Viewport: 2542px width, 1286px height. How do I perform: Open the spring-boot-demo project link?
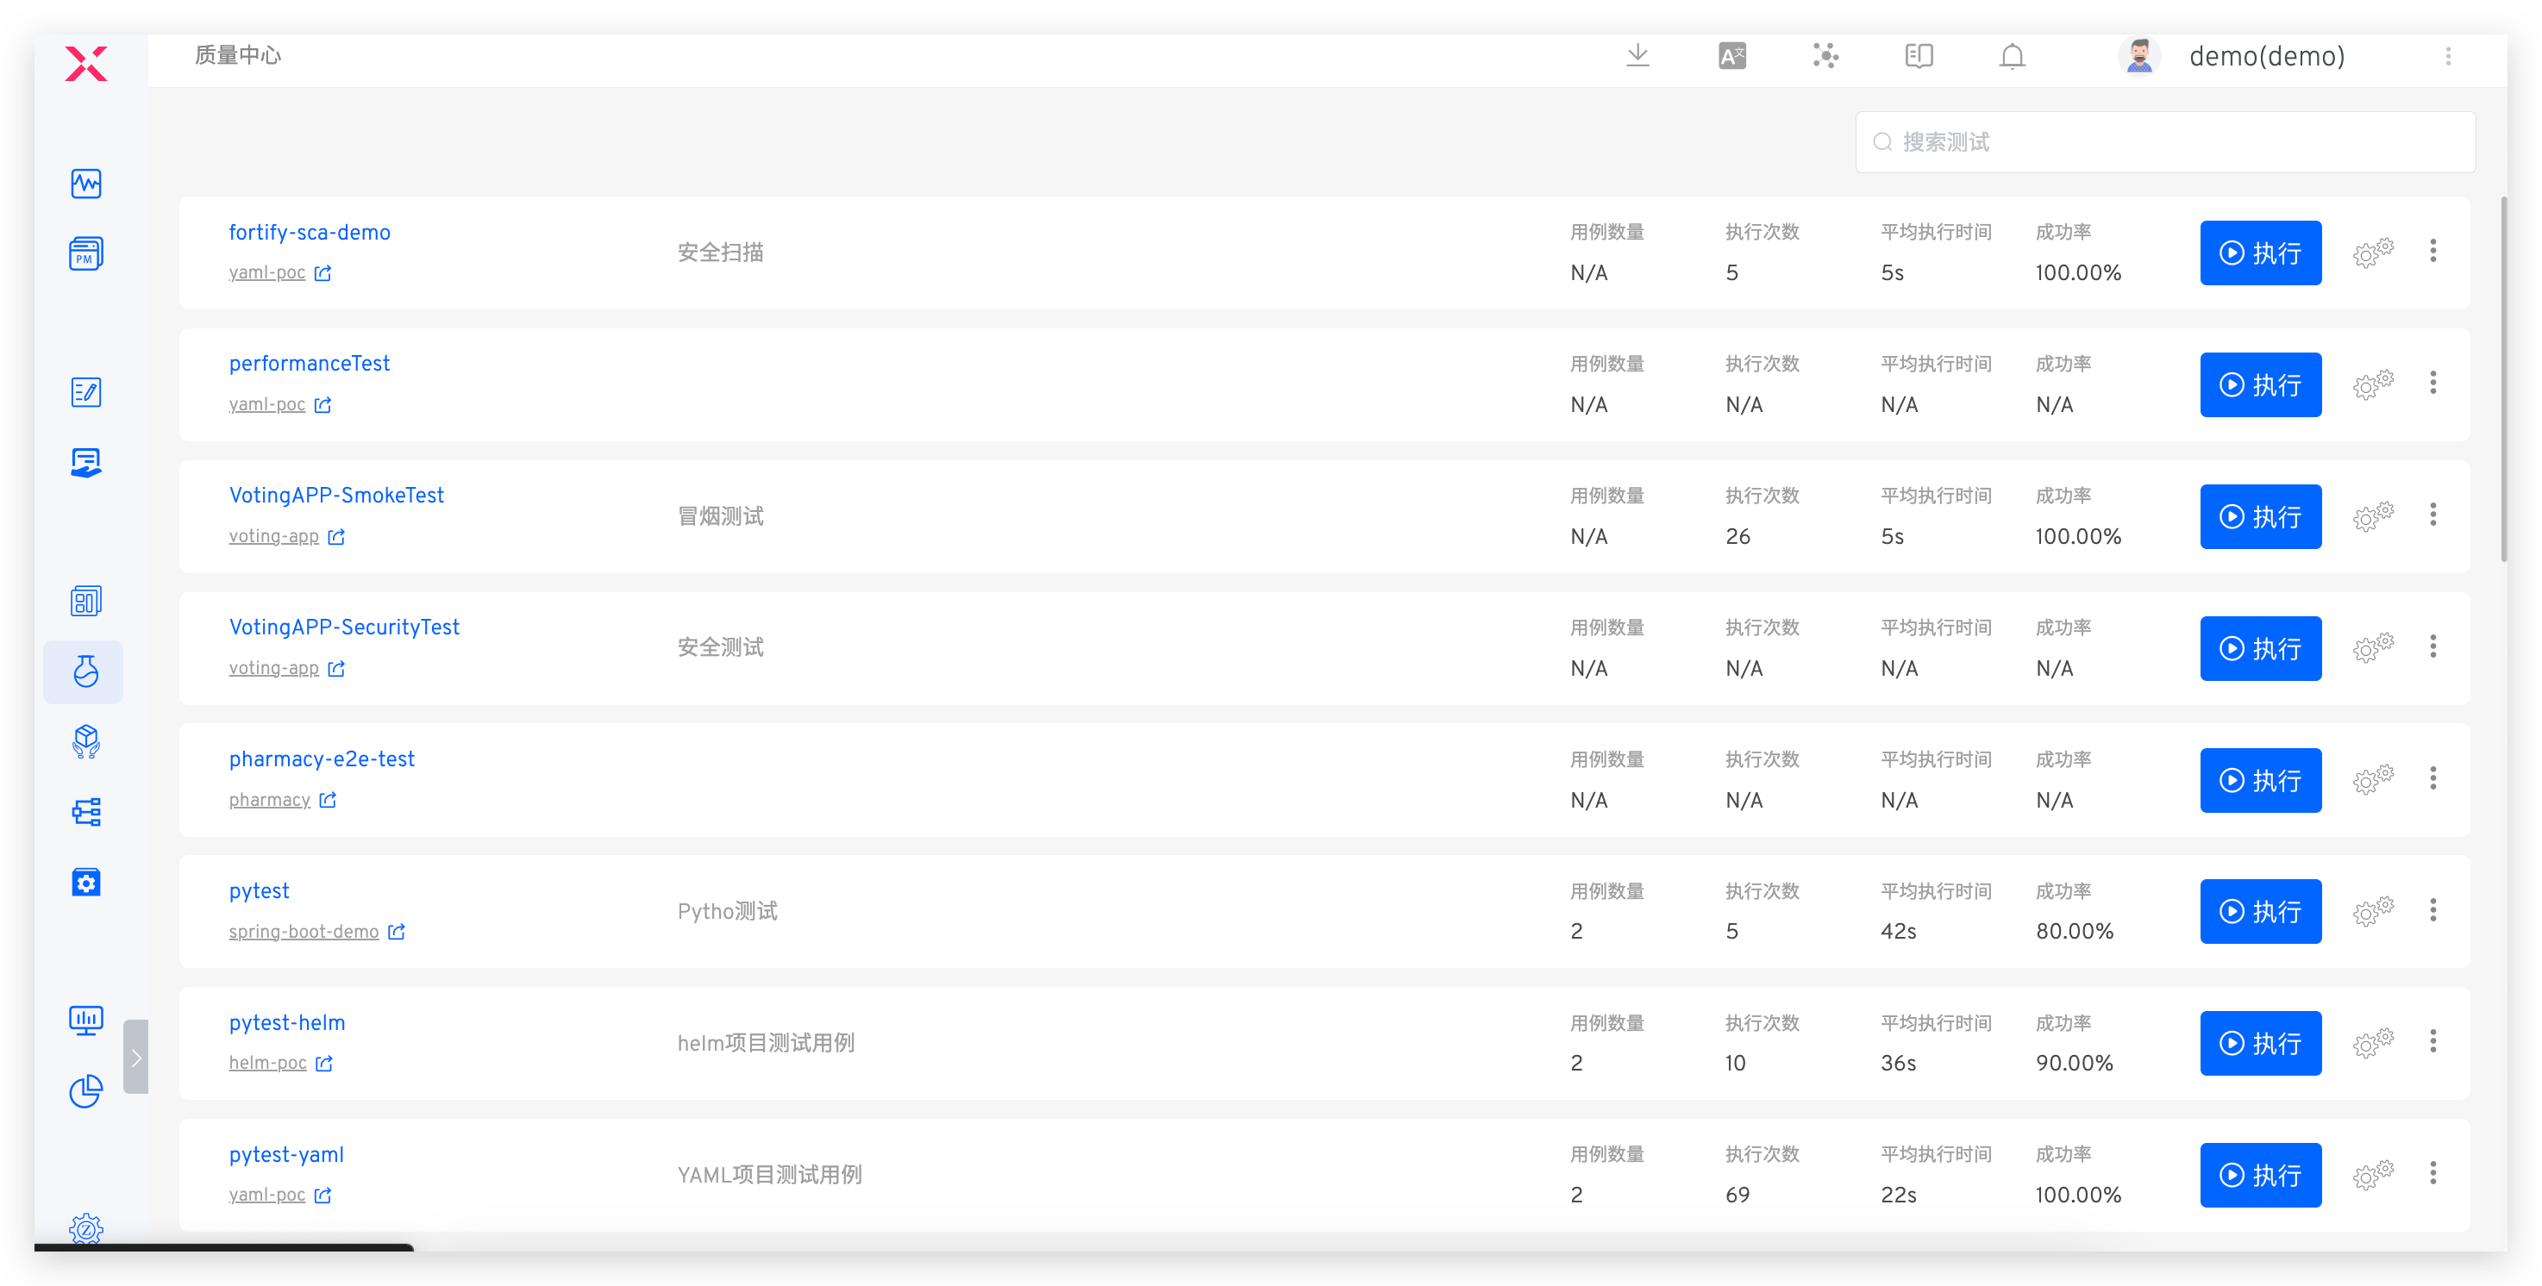click(x=303, y=932)
